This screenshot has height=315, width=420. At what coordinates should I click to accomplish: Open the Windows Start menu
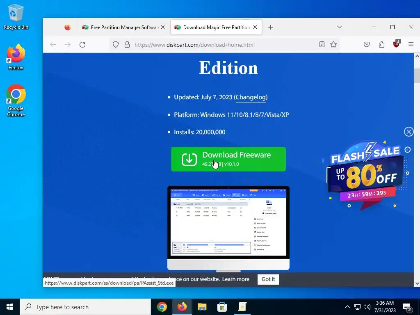point(10,307)
